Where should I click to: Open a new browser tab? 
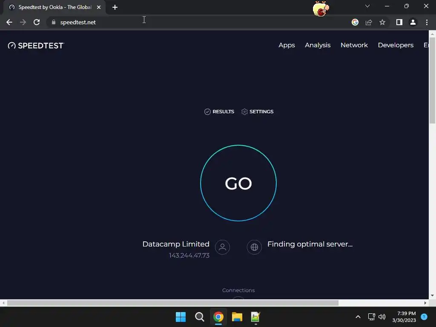115,7
